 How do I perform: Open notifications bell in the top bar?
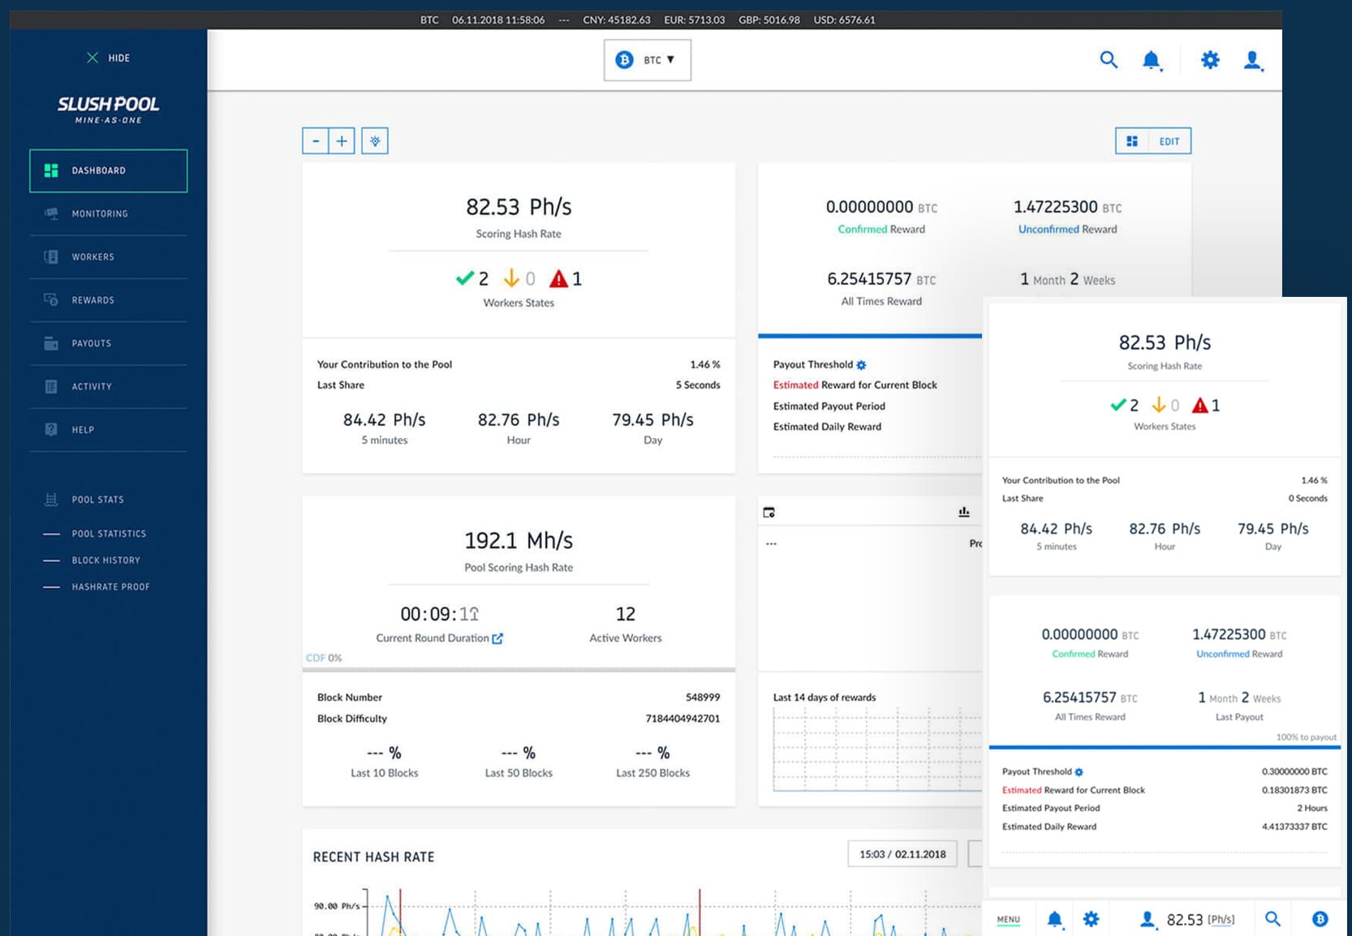pyautogui.click(x=1152, y=60)
